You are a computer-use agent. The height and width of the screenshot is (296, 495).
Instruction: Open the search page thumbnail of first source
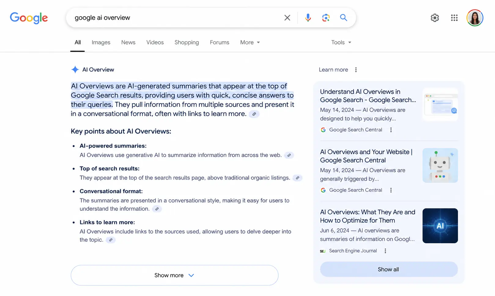coord(440,105)
